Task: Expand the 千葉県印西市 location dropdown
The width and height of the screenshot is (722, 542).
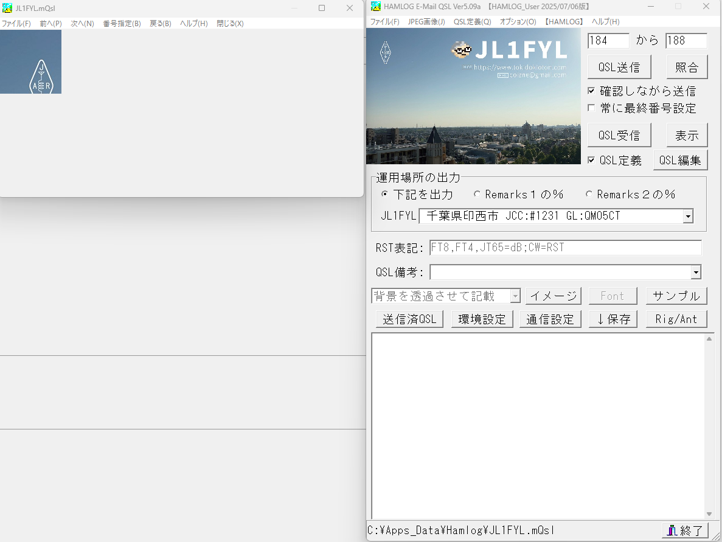Action: pyautogui.click(x=688, y=216)
